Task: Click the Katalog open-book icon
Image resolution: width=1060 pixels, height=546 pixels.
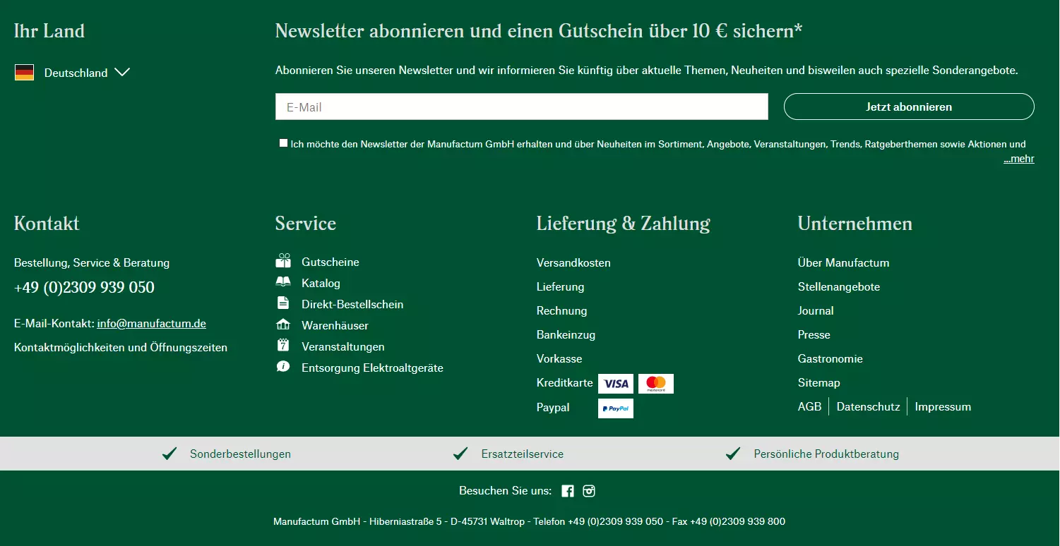Action: 283,282
